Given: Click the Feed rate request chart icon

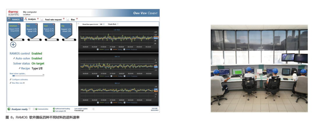Looking at the screenshot, I should click(x=42, y=20).
